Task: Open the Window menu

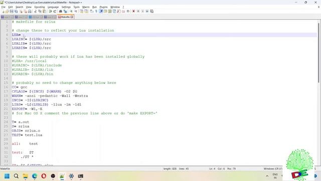Action: tap(115, 7)
